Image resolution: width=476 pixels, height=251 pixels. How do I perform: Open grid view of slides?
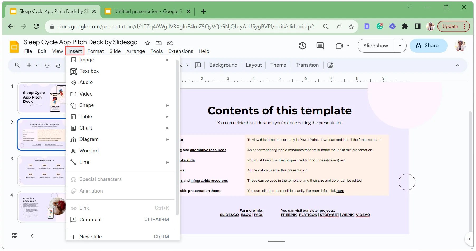point(15,236)
